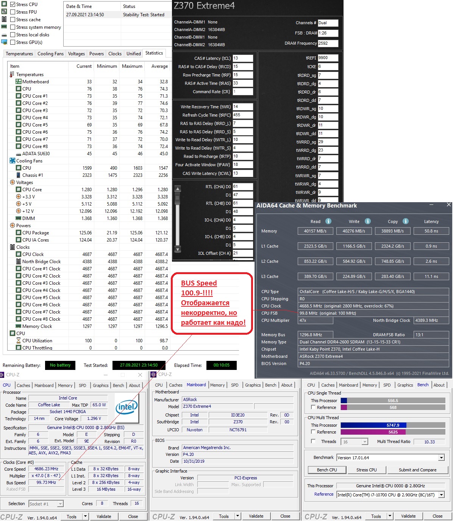Click the timing configurator scrollbar thumb

[177, 198]
